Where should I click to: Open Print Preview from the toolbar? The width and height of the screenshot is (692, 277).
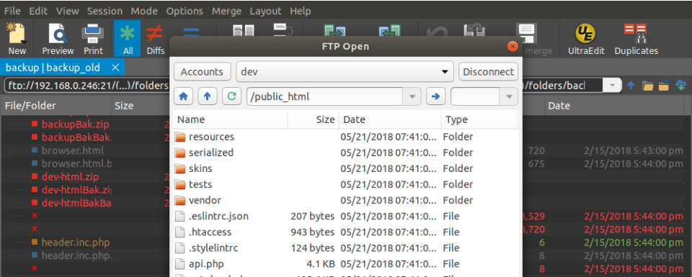[x=58, y=39]
